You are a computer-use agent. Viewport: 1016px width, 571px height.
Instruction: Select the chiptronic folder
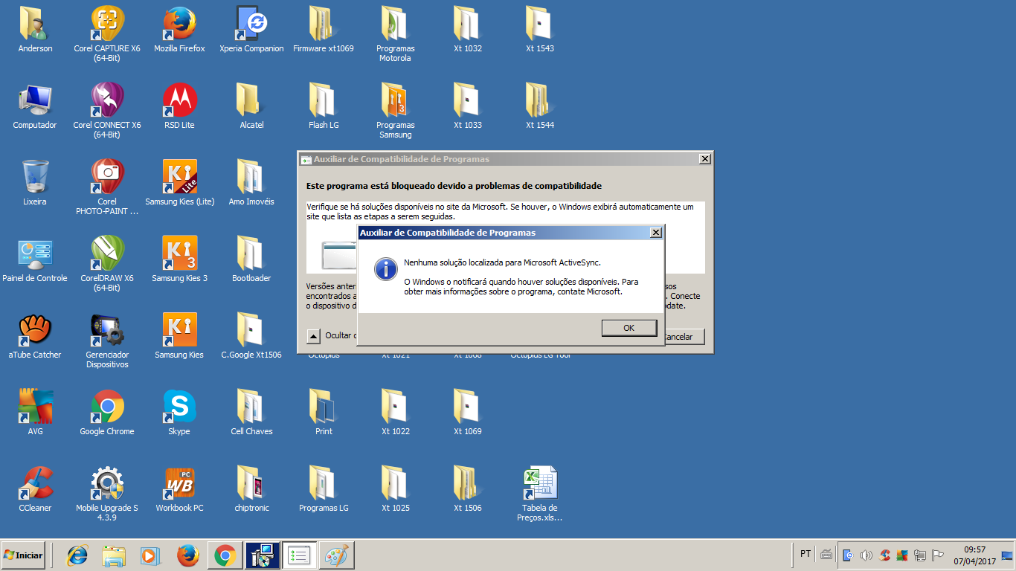pos(251,489)
